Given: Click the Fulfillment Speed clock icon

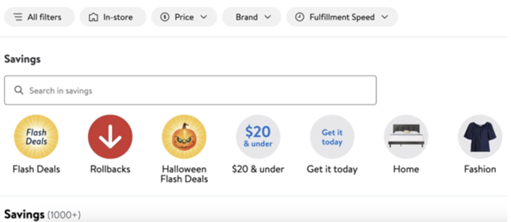Looking at the screenshot, I should (300, 17).
